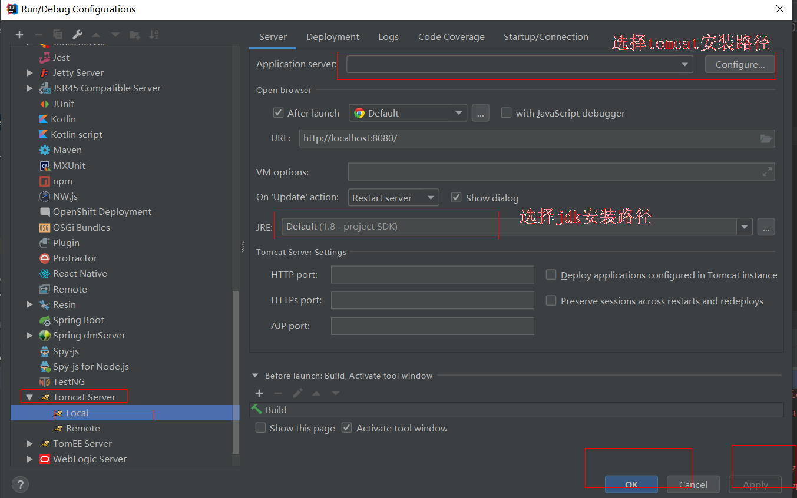Select the NW.js configuration type
797x498 pixels.
point(65,196)
